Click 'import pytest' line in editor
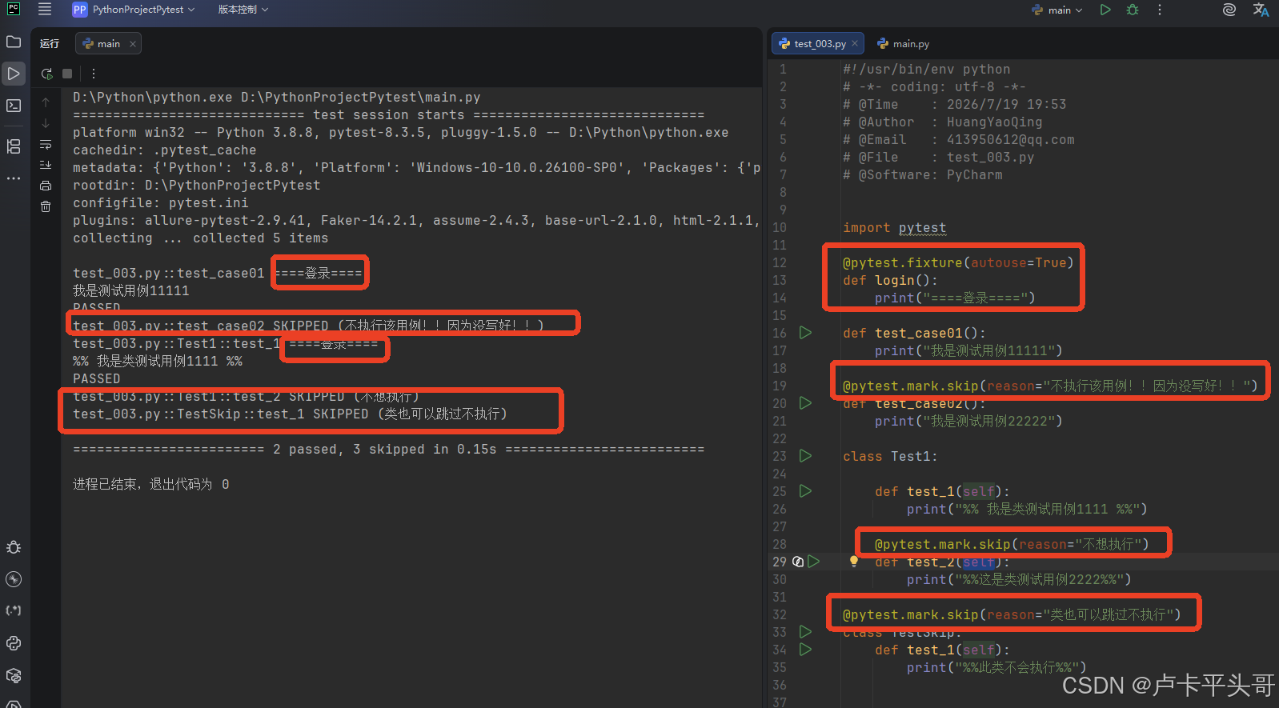This screenshot has height=708, width=1279. pos(894,228)
